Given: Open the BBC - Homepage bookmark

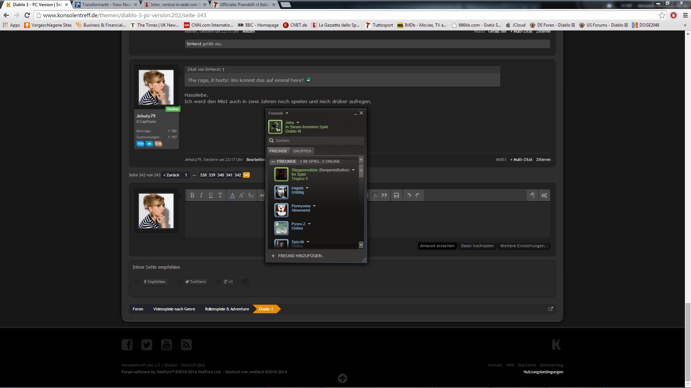Looking at the screenshot, I should coord(258,25).
